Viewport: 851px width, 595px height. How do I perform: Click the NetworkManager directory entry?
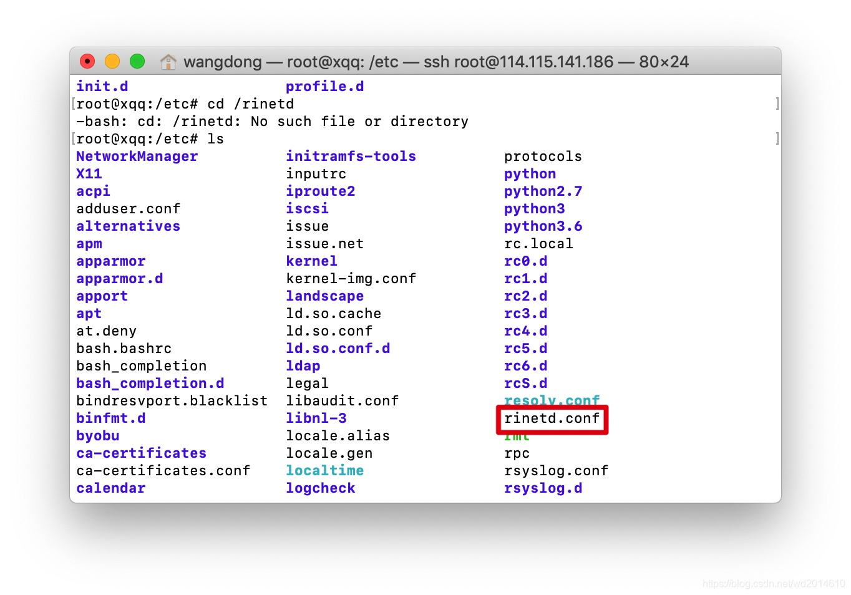coord(137,157)
